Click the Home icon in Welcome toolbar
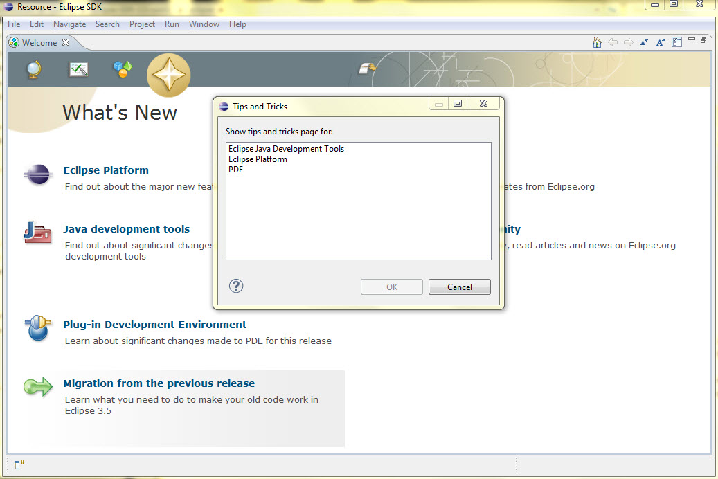 (597, 43)
